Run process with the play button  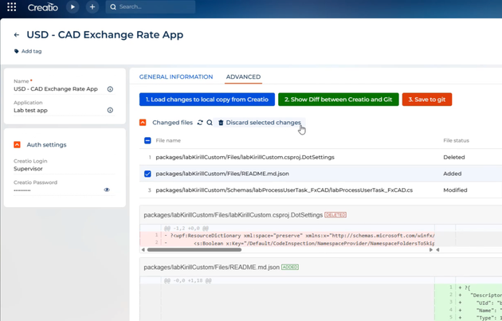(73, 6)
